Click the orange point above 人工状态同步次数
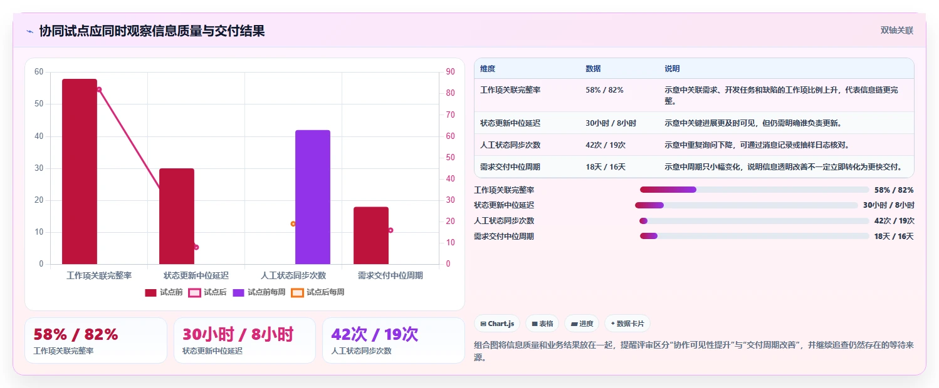This screenshot has width=939, height=388. coord(293,224)
